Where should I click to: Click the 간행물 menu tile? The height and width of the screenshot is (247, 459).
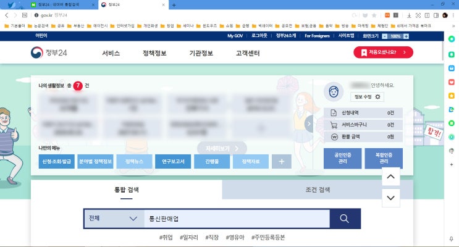[212, 162]
